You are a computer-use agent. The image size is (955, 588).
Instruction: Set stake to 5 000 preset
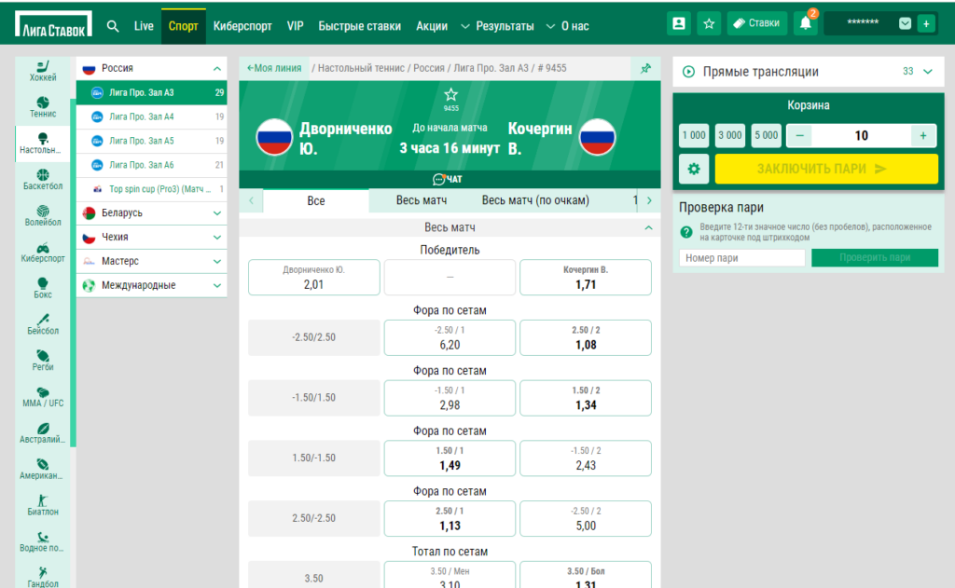click(767, 136)
